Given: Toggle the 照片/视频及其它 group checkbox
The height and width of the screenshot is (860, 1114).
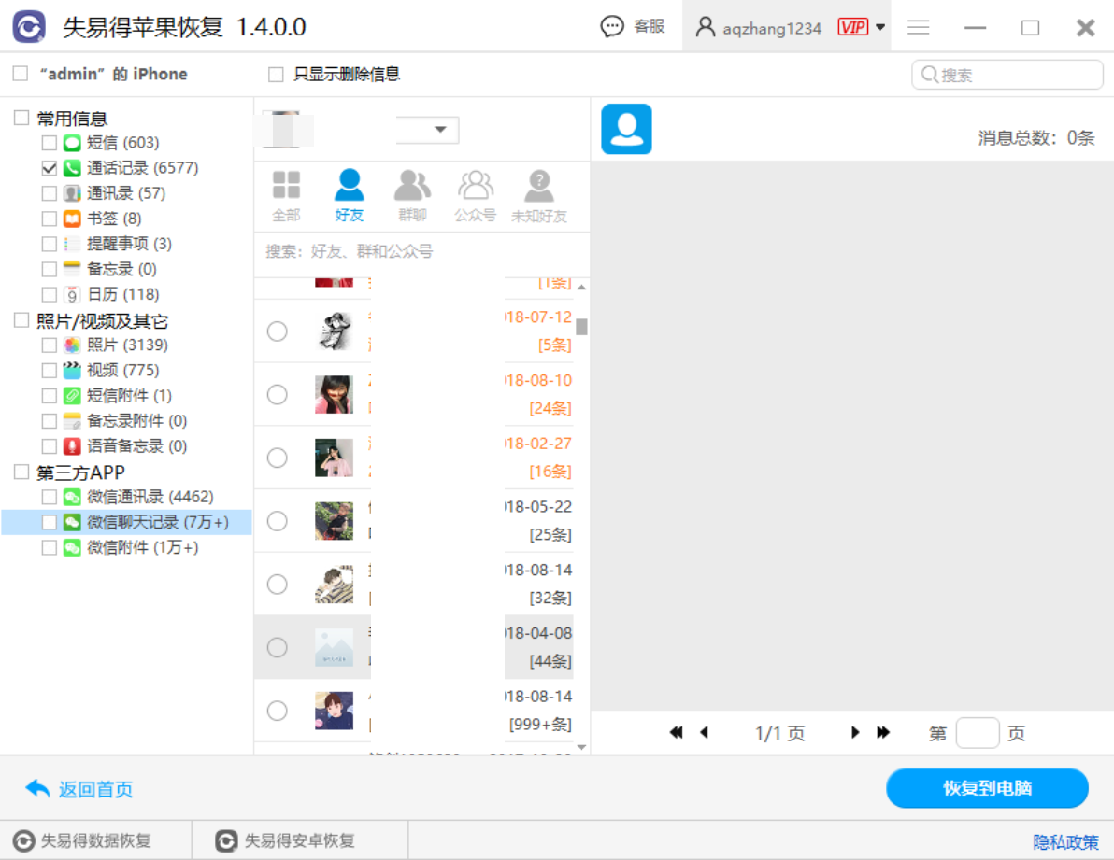Looking at the screenshot, I should 21,320.
